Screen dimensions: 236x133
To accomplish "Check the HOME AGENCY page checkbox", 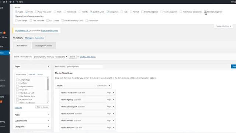I will [x=17, y=99].
